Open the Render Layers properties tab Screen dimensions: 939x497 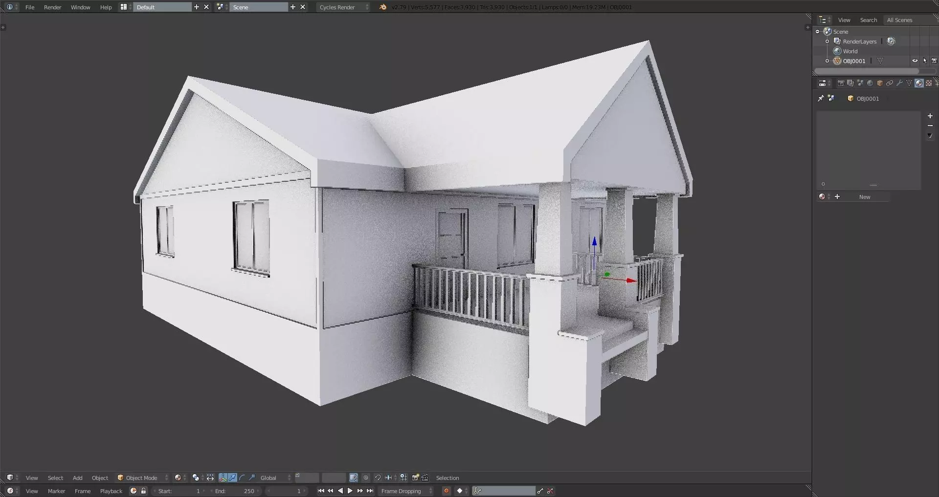[x=850, y=83]
